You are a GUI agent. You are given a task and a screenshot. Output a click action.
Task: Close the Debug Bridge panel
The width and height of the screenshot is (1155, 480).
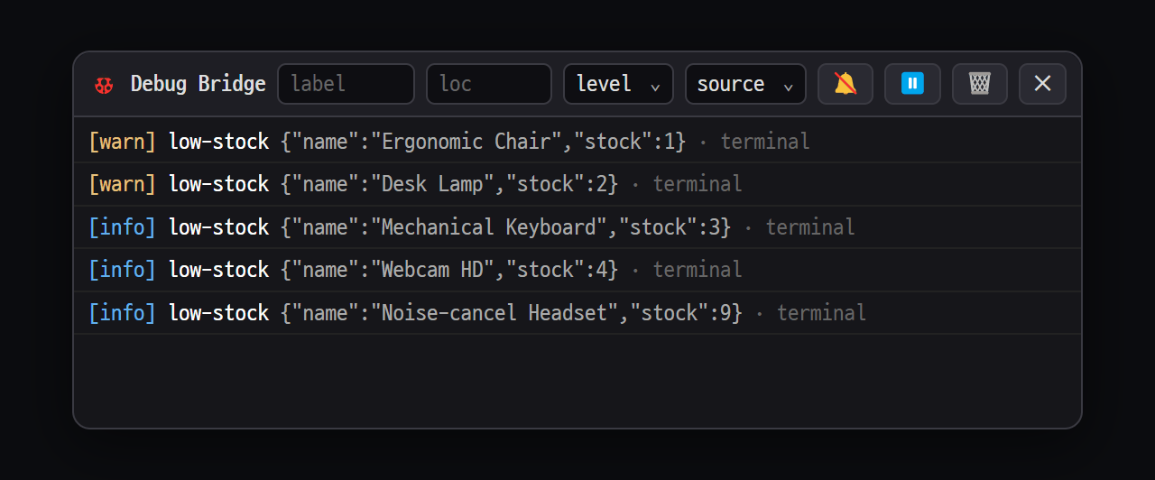point(1042,84)
